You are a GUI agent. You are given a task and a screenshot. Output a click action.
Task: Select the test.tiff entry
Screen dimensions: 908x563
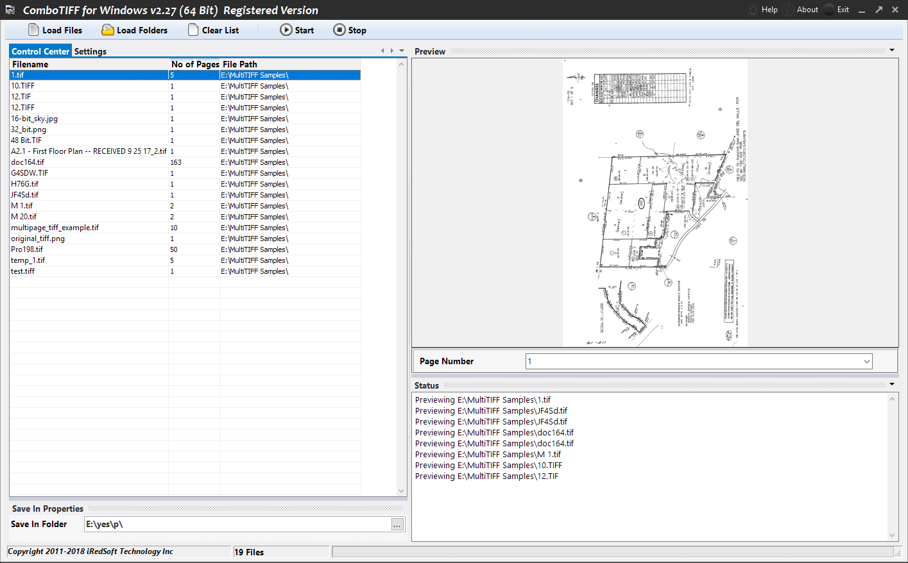pyautogui.click(x=185, y=271)
